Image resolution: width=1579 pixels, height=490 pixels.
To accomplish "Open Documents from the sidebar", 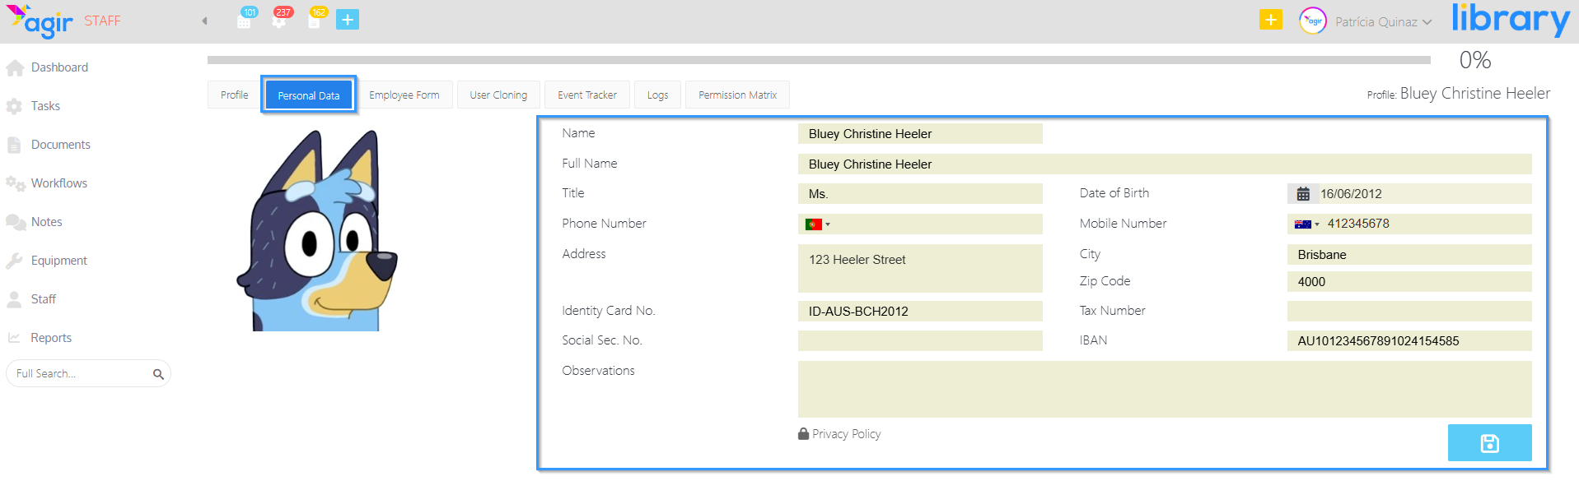I will click(61, 145).
